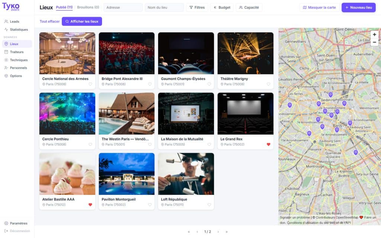Favorite Cercle Ponthieu heart
381x238 pixels.
[90, 144]
